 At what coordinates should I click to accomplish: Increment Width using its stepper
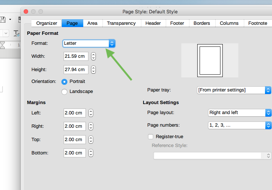(93, 55)
